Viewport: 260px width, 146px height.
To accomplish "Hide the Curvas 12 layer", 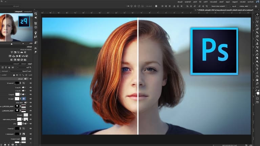I will click(30, 83).
